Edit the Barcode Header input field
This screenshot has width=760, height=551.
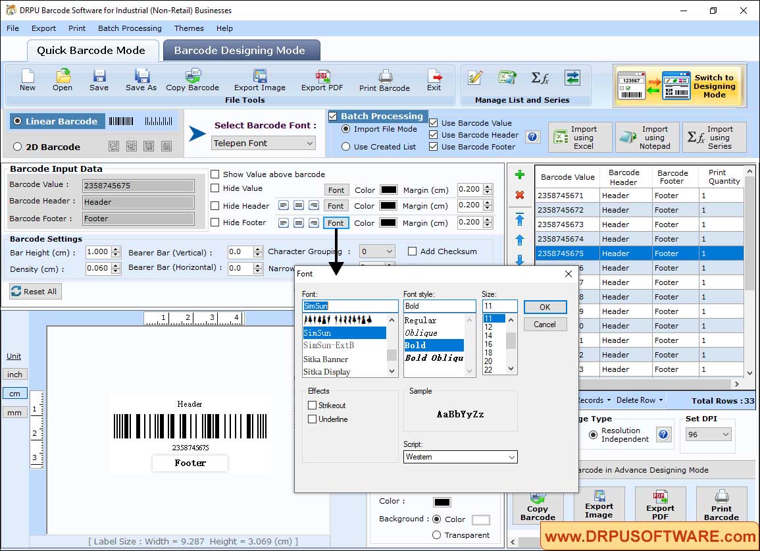point(138,202)
